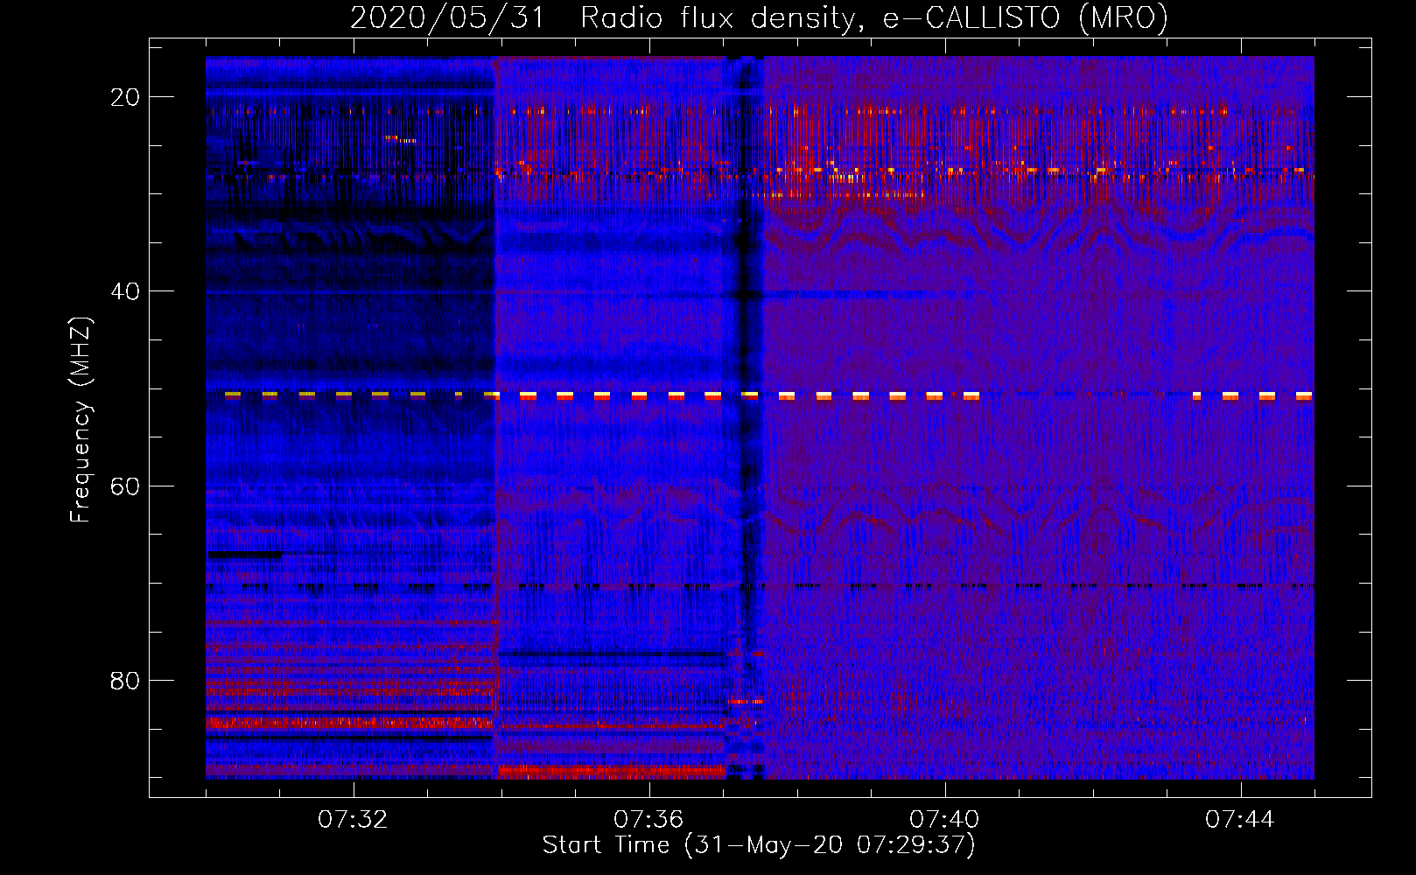
Task: Click the plot title '2020/05/31 Radio flux density'
Action: click(760, 17)
